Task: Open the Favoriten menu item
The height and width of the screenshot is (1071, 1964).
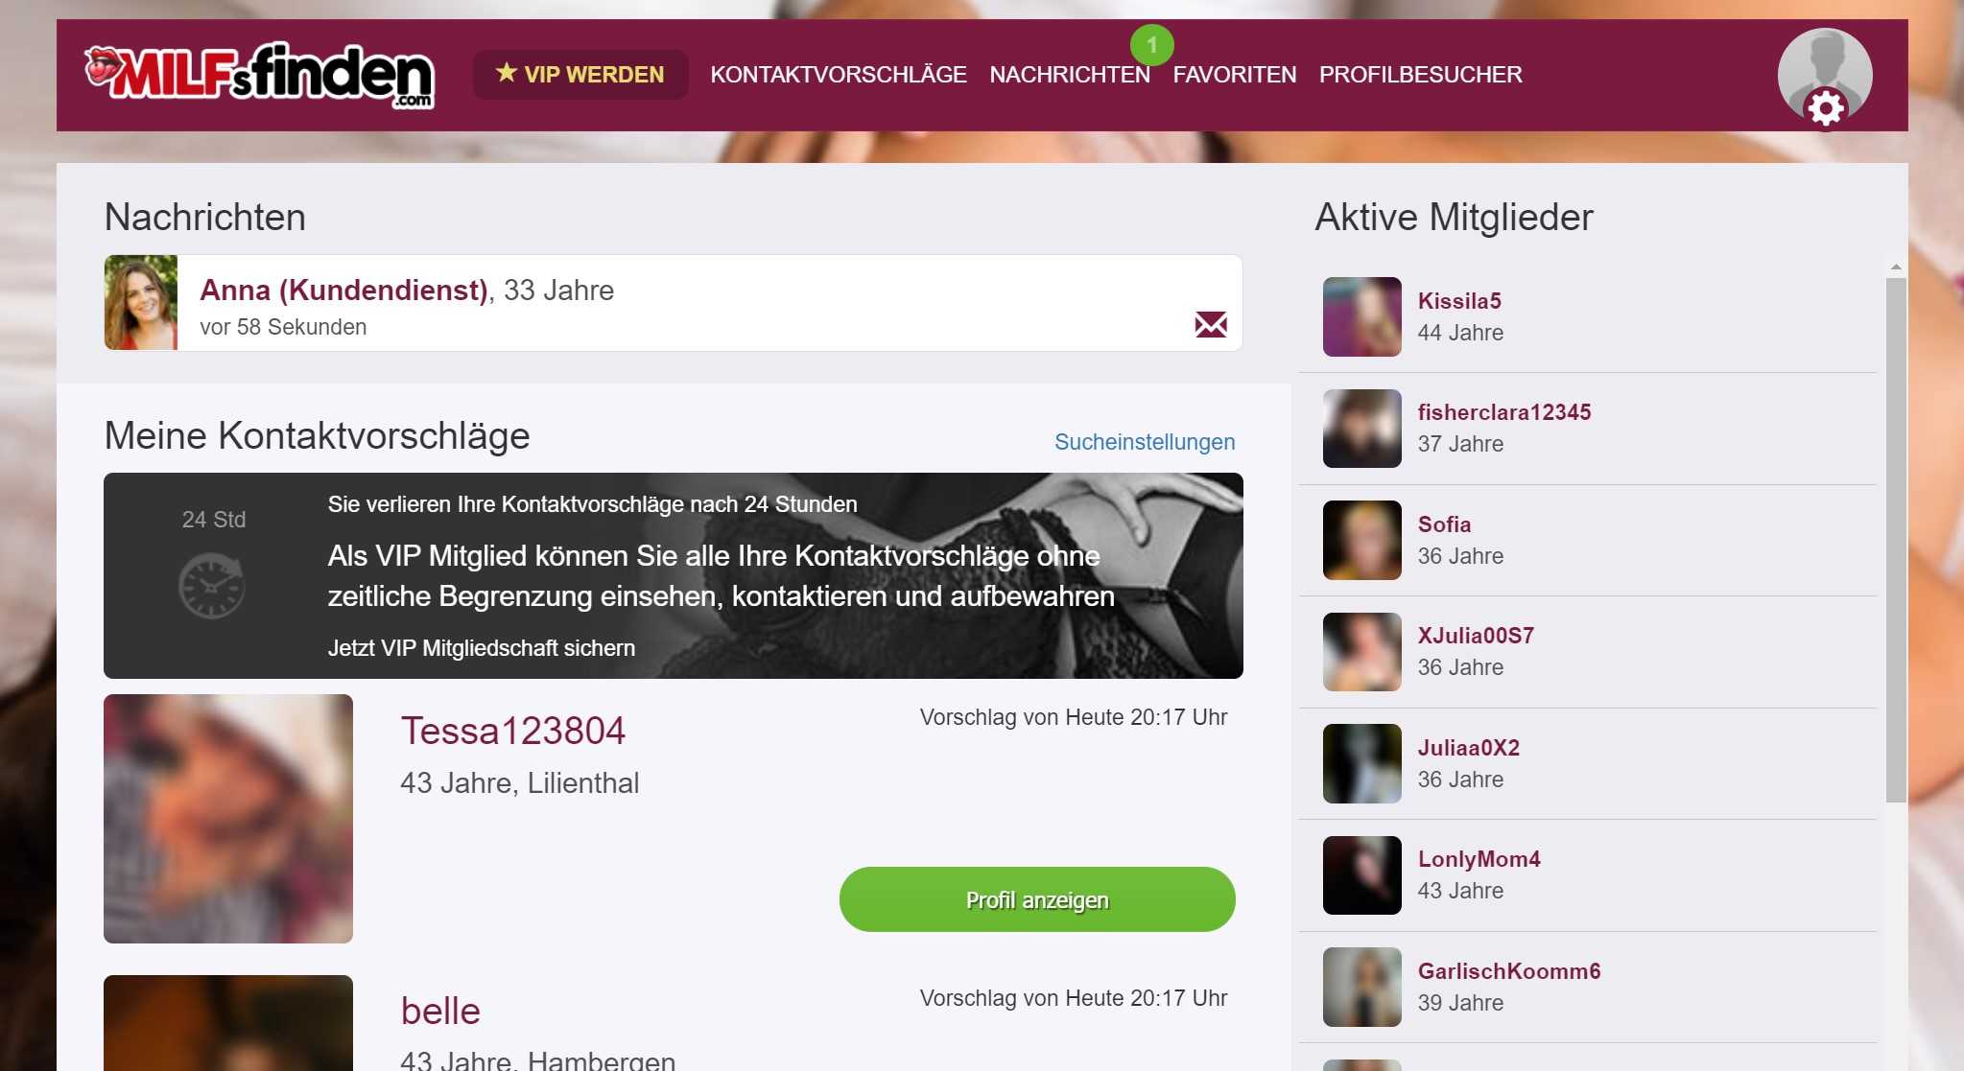Action: 1235,75
